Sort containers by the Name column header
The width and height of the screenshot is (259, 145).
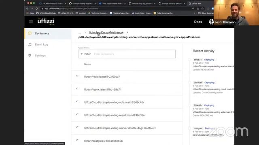pyautogui.click(x=87, y=64)
